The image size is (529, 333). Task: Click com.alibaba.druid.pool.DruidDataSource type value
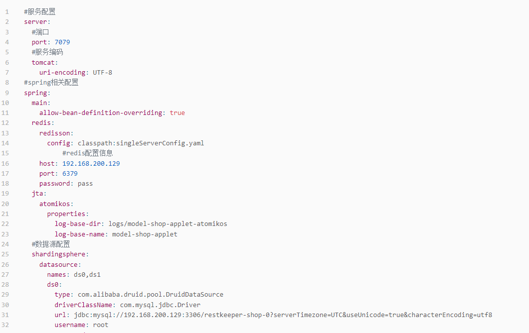pos(151,295)
